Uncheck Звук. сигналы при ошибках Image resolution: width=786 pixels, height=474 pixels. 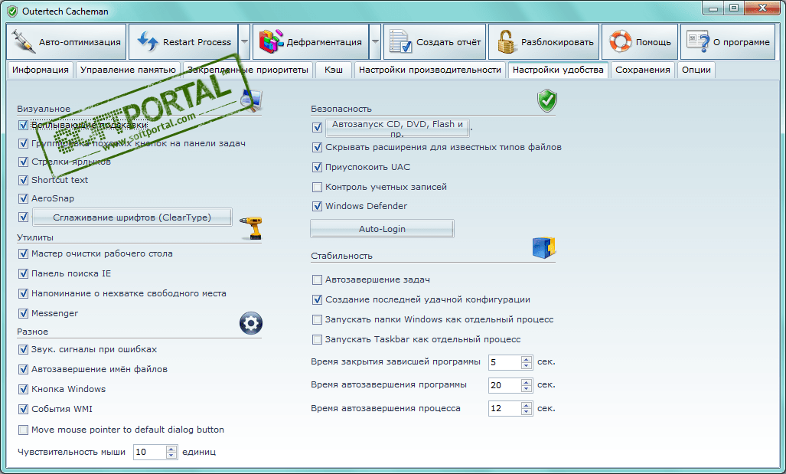coord(23,350)
